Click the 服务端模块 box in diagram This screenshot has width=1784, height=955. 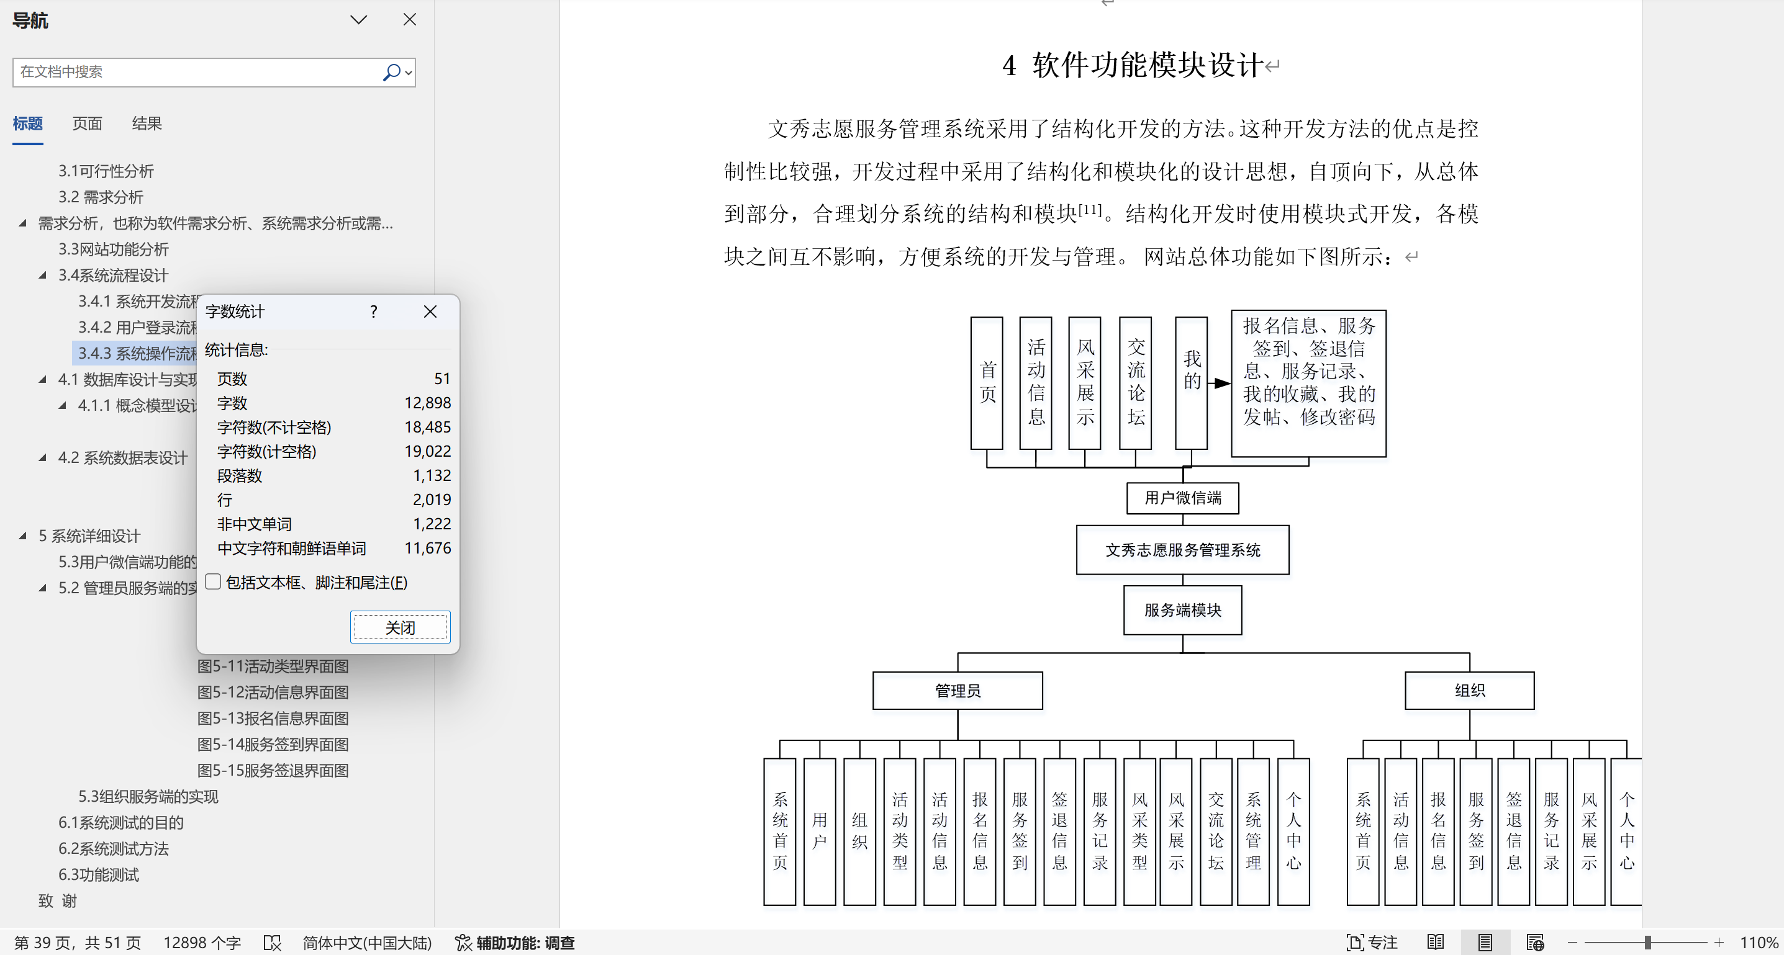tap(1183, 611)
